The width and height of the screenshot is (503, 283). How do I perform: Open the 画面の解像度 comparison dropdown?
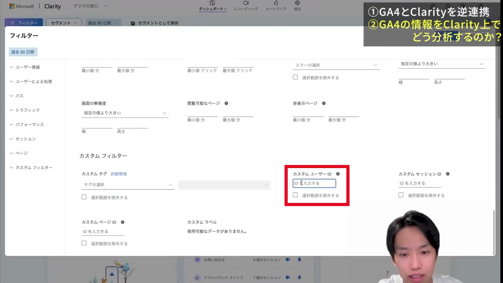coord(125,113)
